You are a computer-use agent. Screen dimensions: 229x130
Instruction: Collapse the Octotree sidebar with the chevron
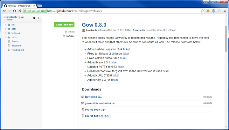tap(38, 18)
